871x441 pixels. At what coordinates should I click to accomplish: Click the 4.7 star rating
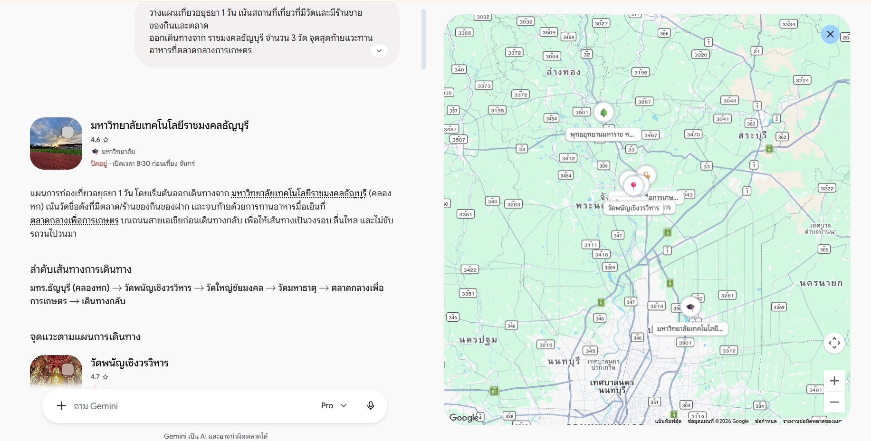(x=100, y=377)
